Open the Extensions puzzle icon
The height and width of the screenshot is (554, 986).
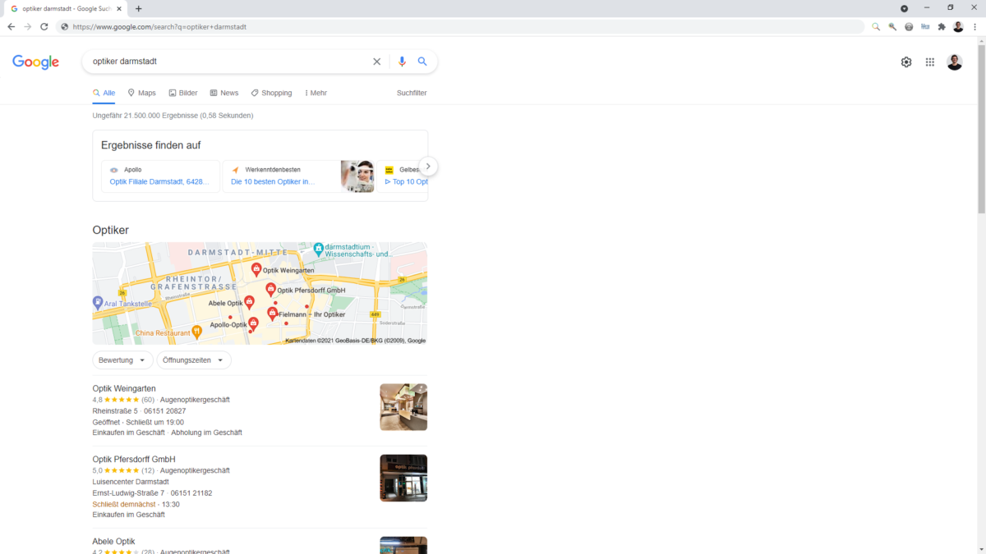[x=942, y=26]
